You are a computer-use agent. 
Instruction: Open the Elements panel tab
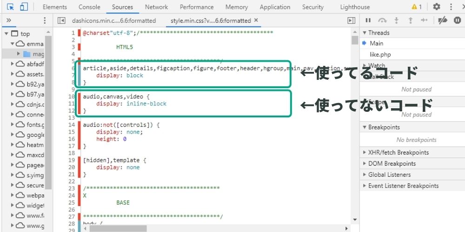(x=55, y=7)
